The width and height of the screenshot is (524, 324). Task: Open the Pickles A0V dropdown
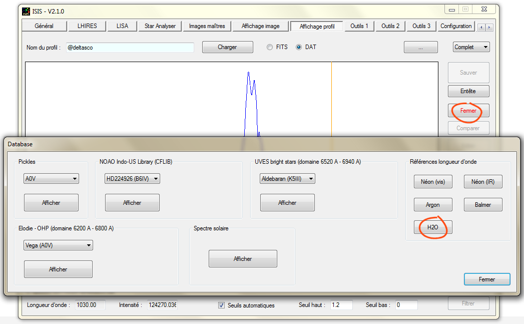click(x=52, y=179)
